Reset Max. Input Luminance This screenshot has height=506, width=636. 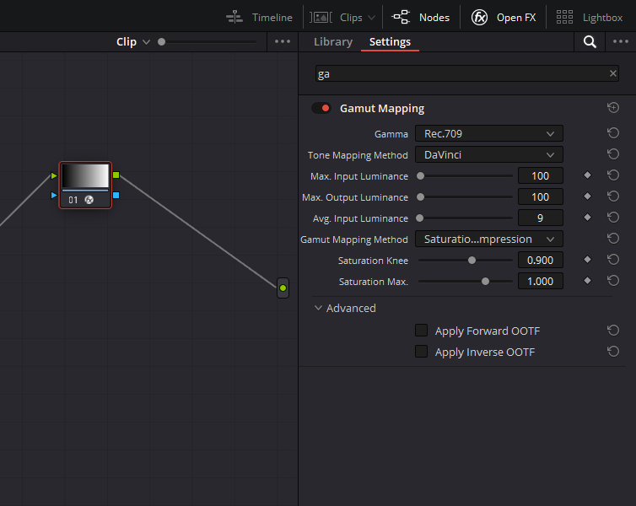613,175
